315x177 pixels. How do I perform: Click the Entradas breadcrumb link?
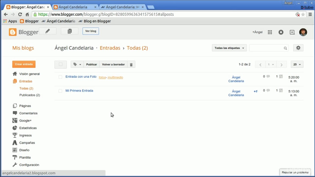(110, 48)
